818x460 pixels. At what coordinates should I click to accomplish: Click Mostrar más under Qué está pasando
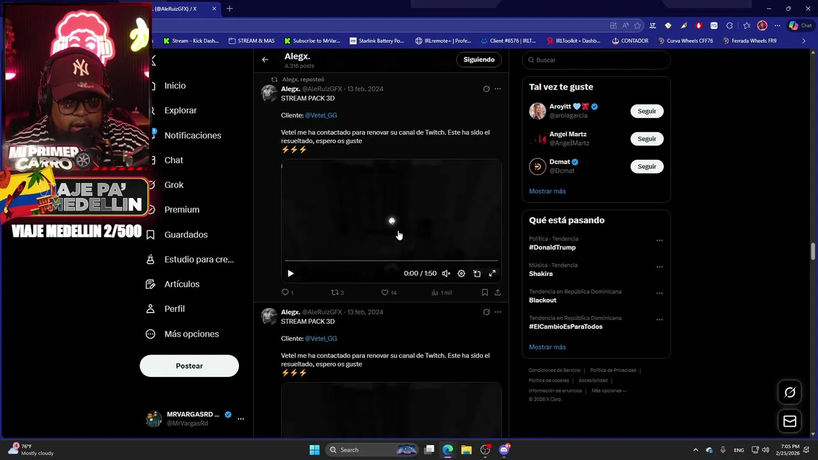coord(547,347)
